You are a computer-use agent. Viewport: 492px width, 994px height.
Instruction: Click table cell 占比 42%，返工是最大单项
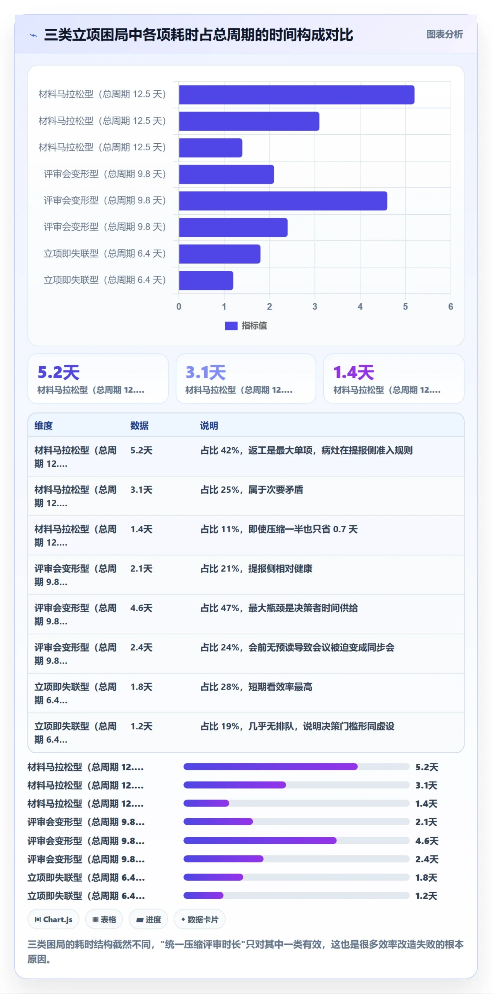(x=306, y=450)
